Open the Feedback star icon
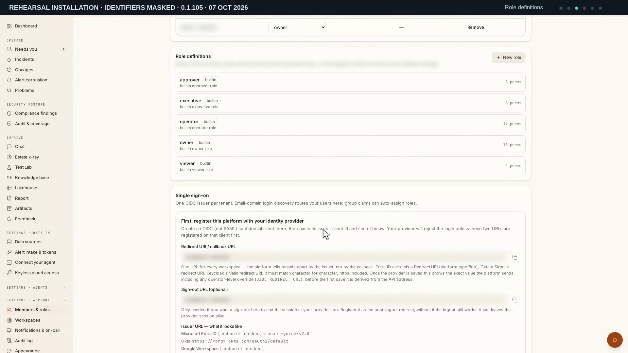This screenshot has width=628, height=353. pos(9,219)
